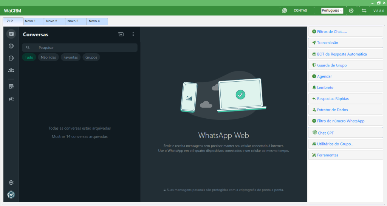Open Respostas Rápidas
This screenshot has height=206, width=387.
[x=345, y=99]
